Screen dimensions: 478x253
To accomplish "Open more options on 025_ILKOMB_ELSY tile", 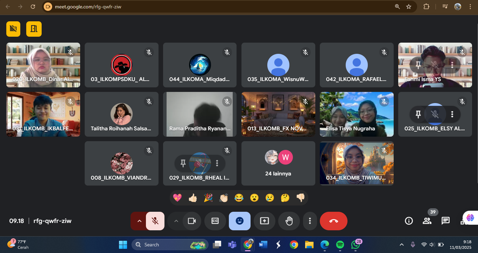I will [x=452, y=114].
